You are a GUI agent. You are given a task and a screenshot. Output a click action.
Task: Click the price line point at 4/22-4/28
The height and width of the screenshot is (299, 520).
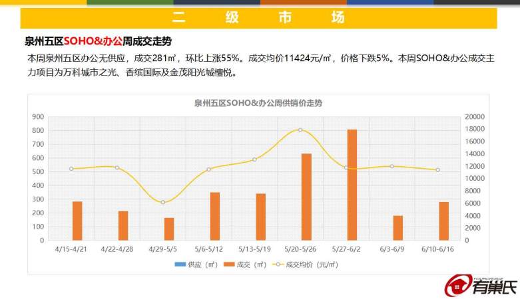117,167
